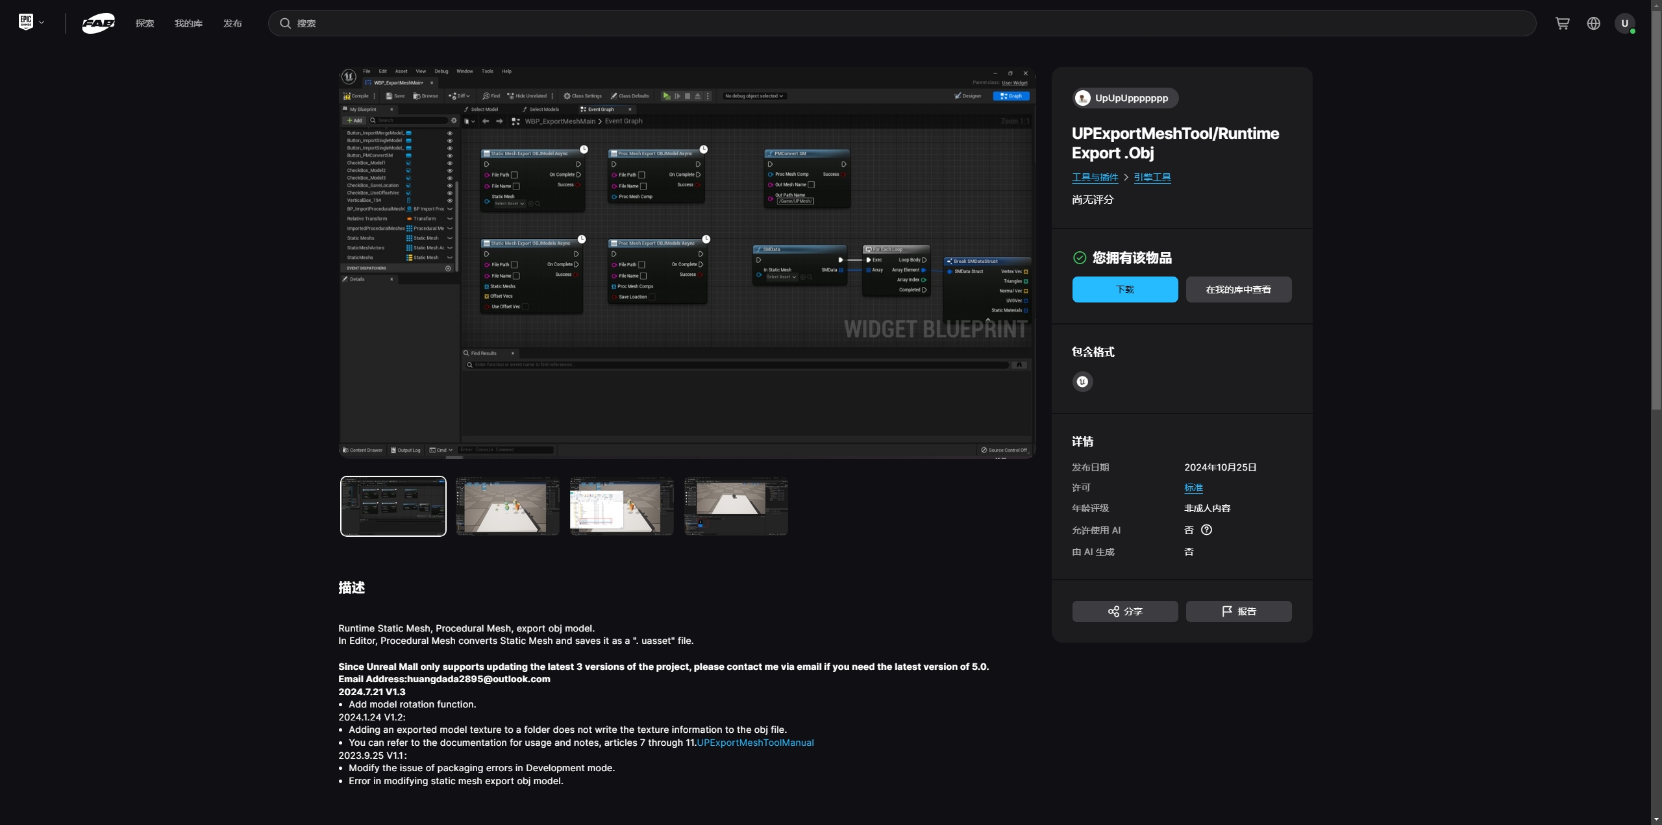Go to 我的库 in navigation
Image resolution: width=1662 pixels, height=825 pixels.
188,23
